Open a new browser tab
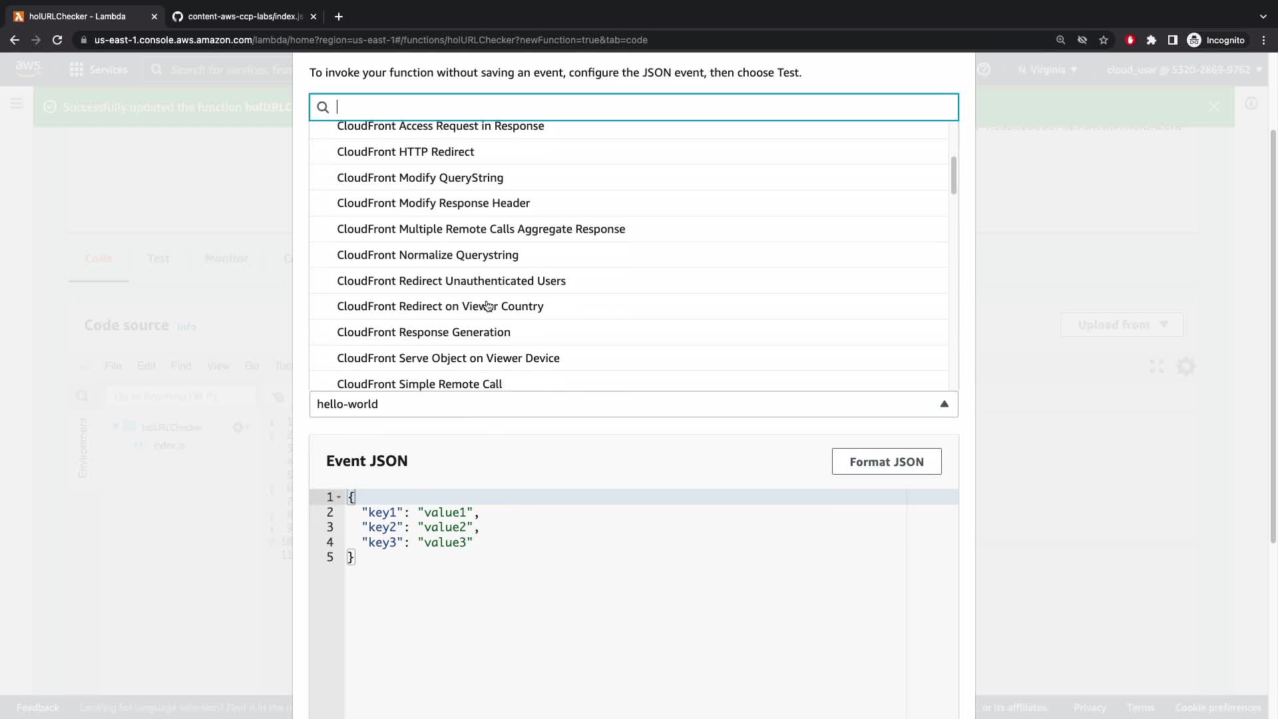Image resolution: width=1278 pixels, height=719 pixels. click(x=338, y=16)
